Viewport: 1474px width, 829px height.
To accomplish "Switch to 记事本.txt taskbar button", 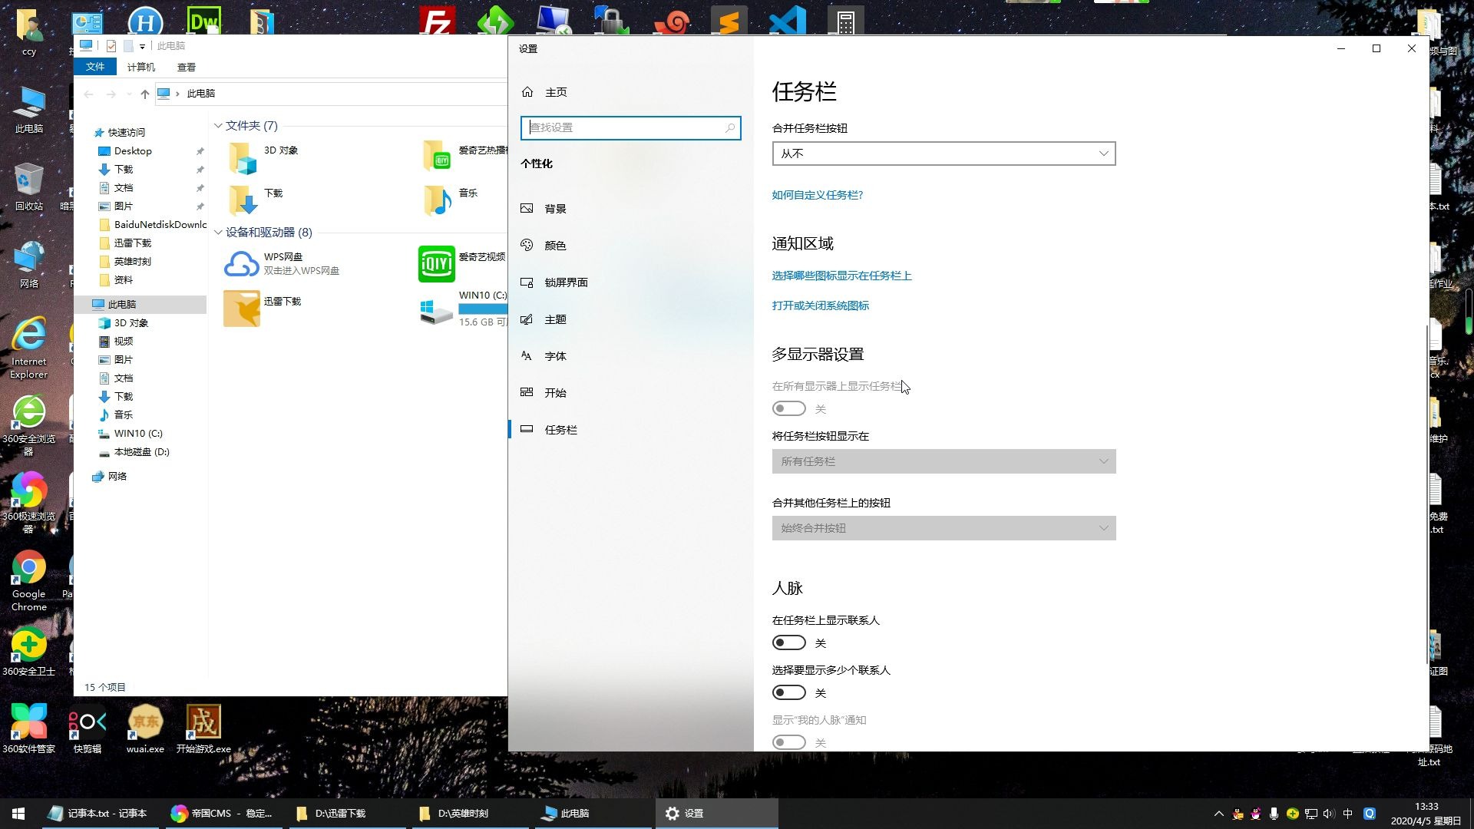I will click(98, 813).
